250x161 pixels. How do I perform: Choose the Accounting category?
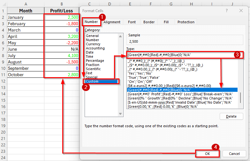95,48
